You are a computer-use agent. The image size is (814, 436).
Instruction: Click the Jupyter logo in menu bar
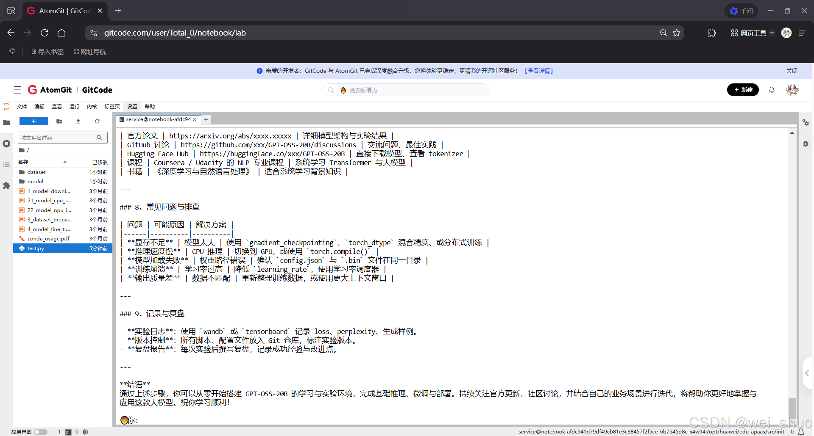[x=6, y=106]
